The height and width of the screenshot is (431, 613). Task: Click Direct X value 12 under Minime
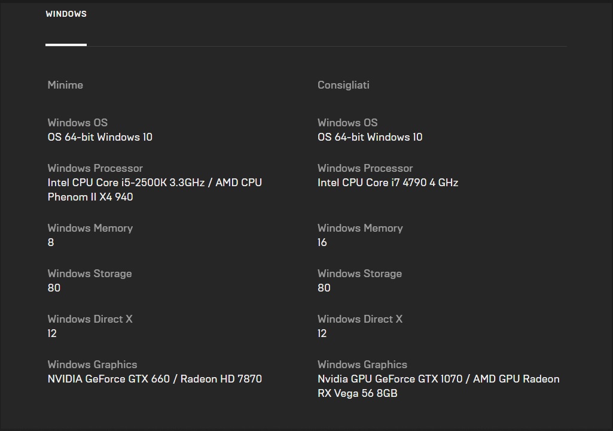52,333
